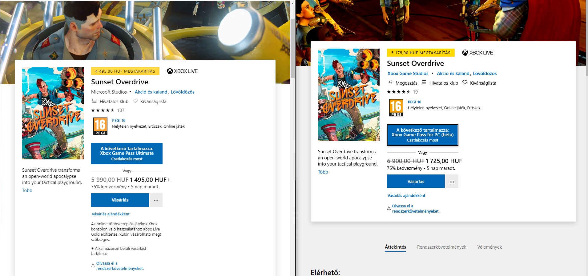This screenshot has width=588, height=276.
Task: Click the Xbox Live logo in left window
Action: (182, 71)
